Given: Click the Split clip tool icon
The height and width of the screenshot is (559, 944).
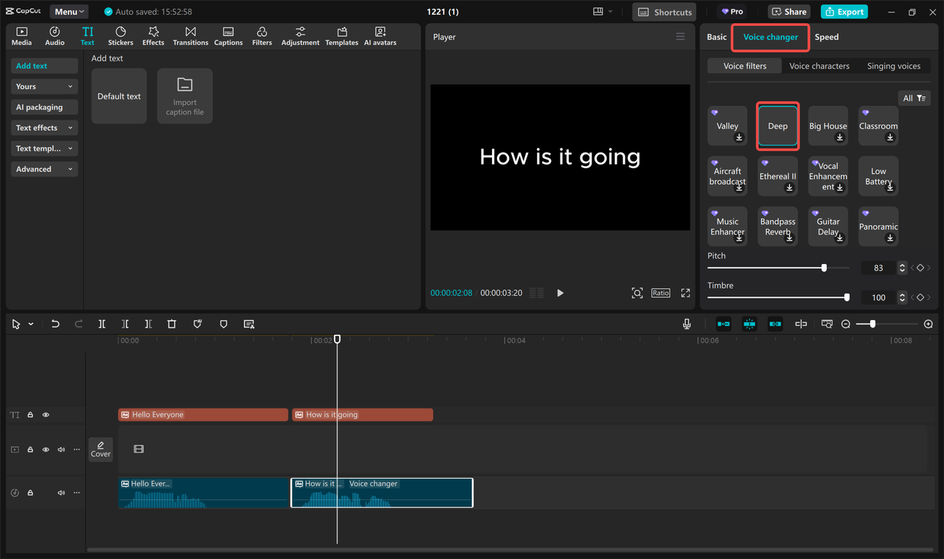Looking at the screenshot, I should 102,324.
